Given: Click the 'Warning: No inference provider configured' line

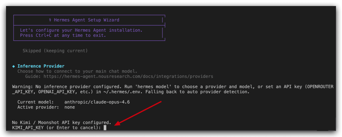Looking at the screenshot, I should click(x=173, y=87).
